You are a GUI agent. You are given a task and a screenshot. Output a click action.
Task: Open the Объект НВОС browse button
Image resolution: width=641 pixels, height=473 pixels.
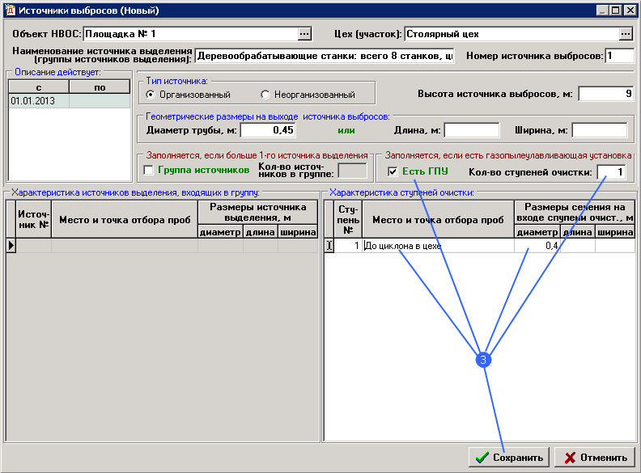[x=304, y=34]
